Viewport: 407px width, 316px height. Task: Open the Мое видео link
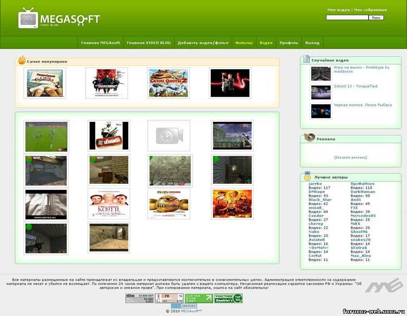(x=338, y=10)
